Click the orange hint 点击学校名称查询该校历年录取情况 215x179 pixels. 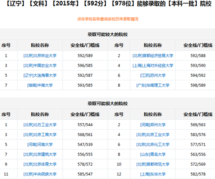pyautogui.click(x=108, y=19)
